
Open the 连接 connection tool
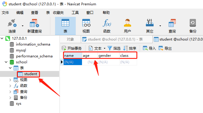[12, 26]
